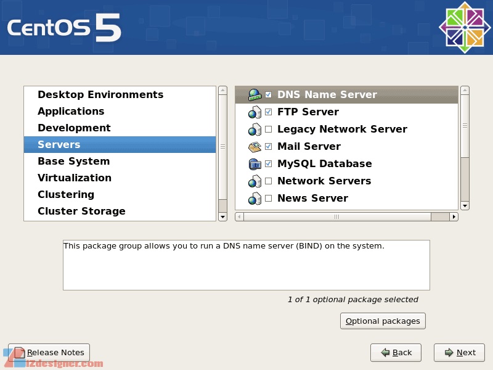This screenshot has width=493, height=370.
Task: Select the Base System category
Action: [120, 162]
